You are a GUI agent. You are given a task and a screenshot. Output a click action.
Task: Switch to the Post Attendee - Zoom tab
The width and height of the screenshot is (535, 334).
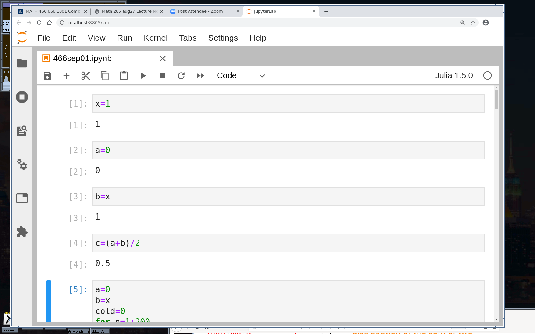click(x=200, y=11)
